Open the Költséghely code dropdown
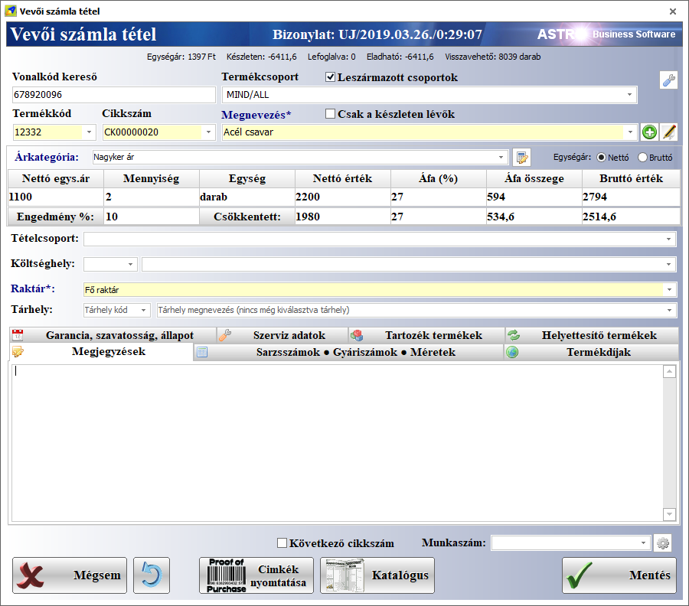Image resolution: width=689 pixels, height=606 pixels. pyautogui.click(x=130, y=264)
